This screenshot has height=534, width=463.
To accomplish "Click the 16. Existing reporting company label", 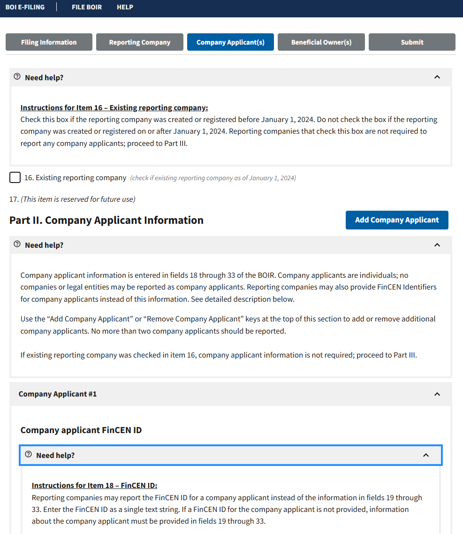I will pos(75,178).
